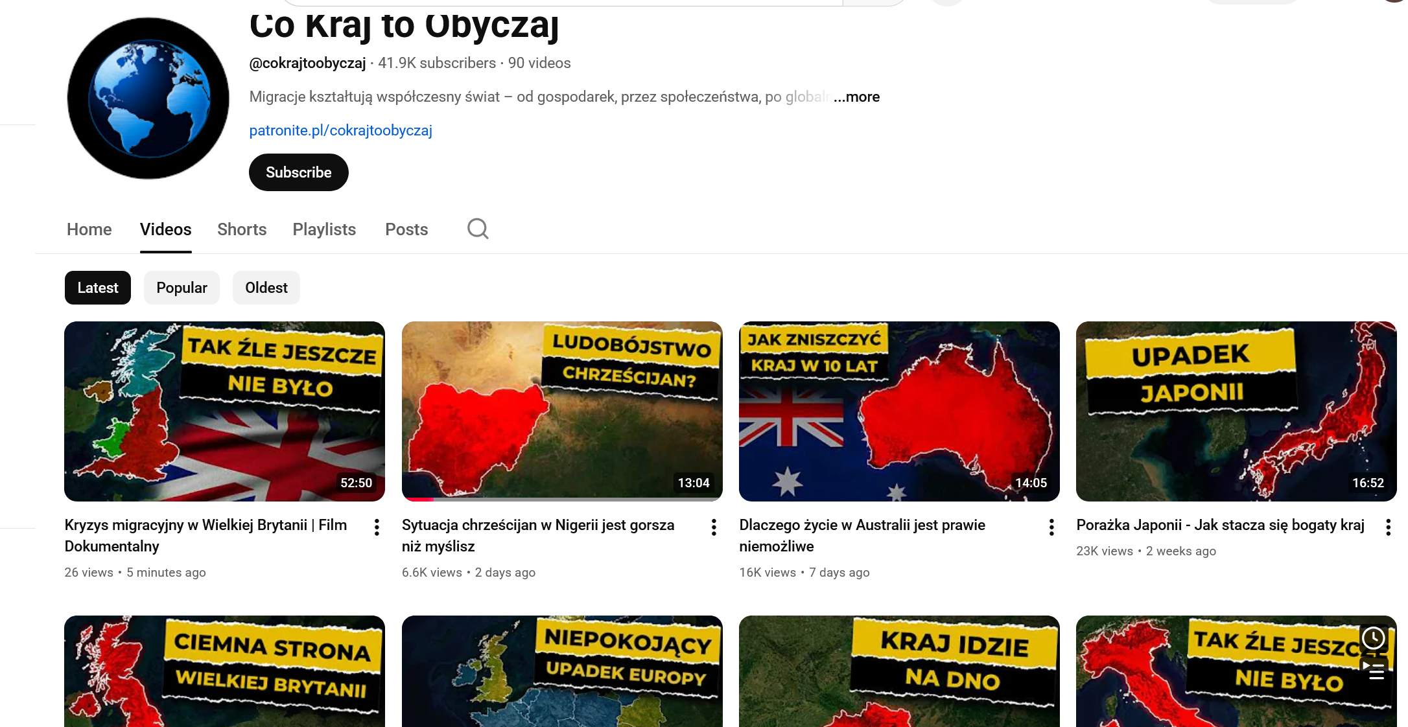Open the UPADEK JAPONII video thumbnail

pyautogui.click(x=1236, y=411)
